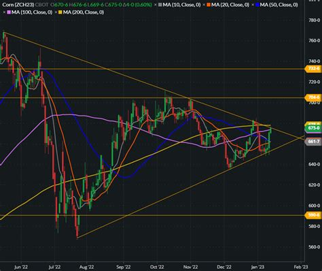This screenshot has width=322, height=271.
Task: Click the orange swatch for MA 20
Action: pos(209,5)
